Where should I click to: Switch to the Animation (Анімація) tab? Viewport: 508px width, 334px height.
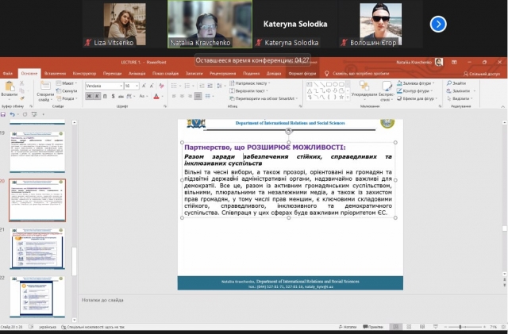(136, 72)
